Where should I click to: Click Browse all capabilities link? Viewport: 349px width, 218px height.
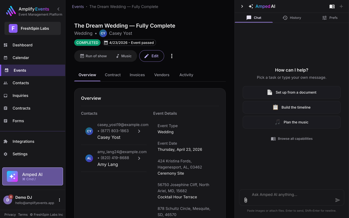(x=292, y=139)
